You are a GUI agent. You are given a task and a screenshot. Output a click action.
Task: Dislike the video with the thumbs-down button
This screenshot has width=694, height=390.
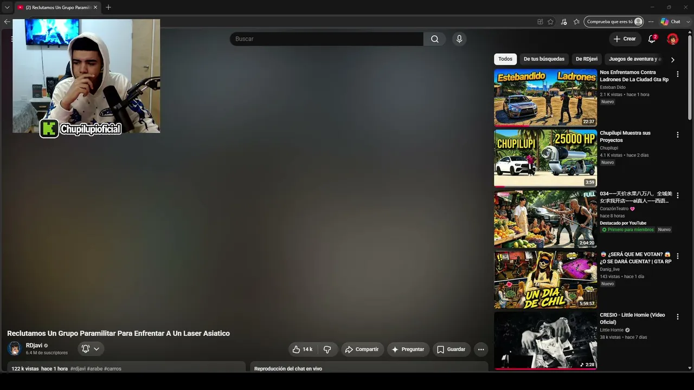tap(327, 349)
